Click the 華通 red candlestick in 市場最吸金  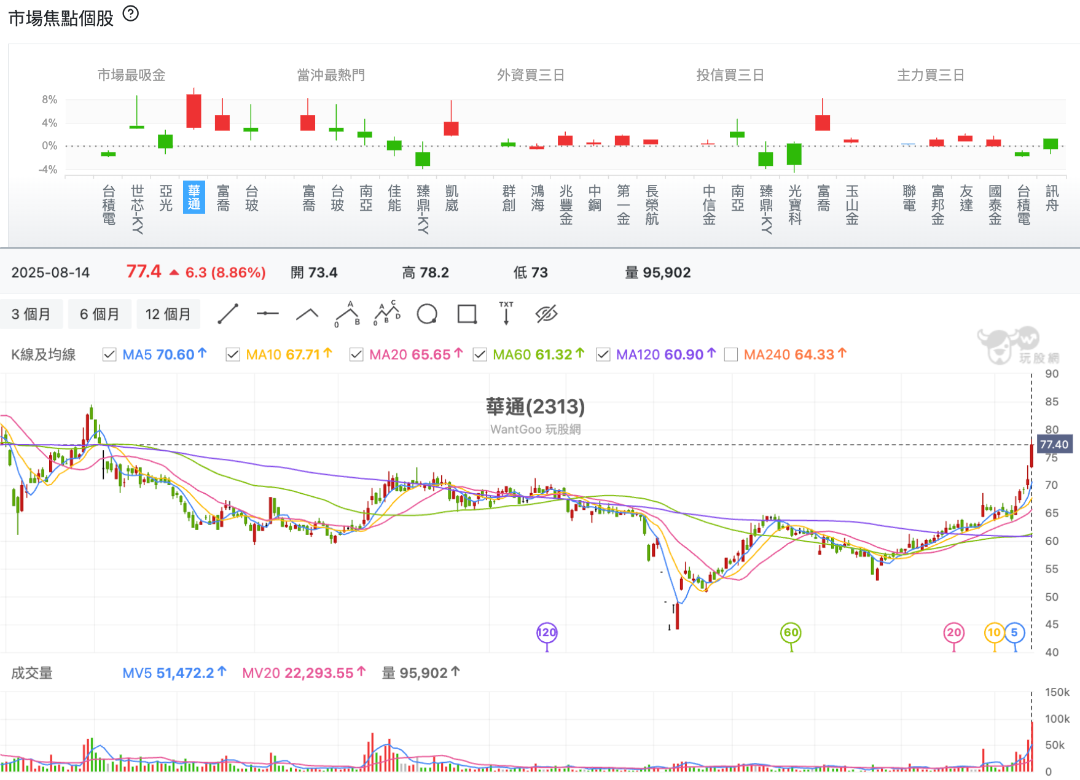coord(194,111)
